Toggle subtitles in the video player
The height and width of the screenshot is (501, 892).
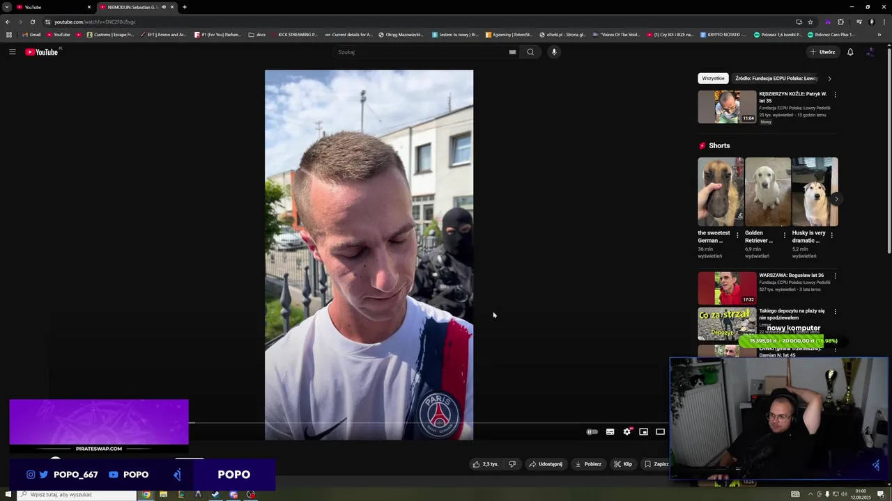pos(610,432)
